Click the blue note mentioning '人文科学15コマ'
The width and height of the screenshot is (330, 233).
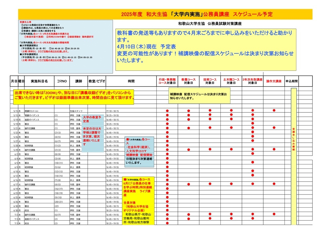(x=139, y=152)
